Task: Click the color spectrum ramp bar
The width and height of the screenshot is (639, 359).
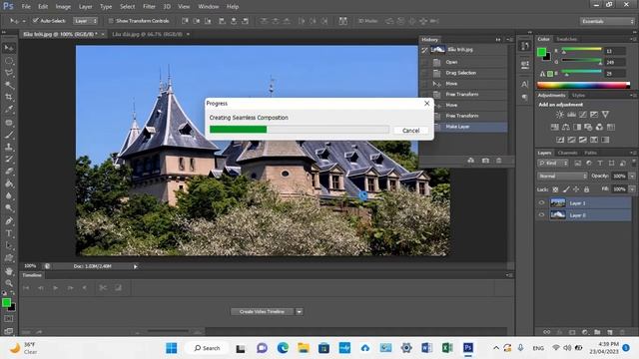Action: (x=583, y=85)
